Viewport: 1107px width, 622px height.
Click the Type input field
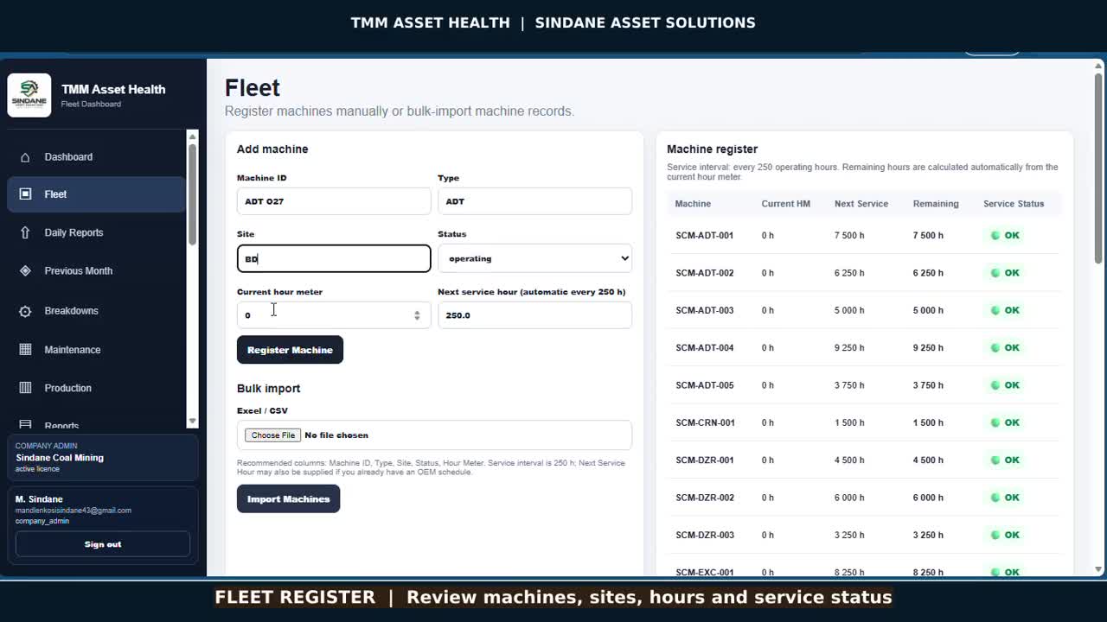(534, 201)
